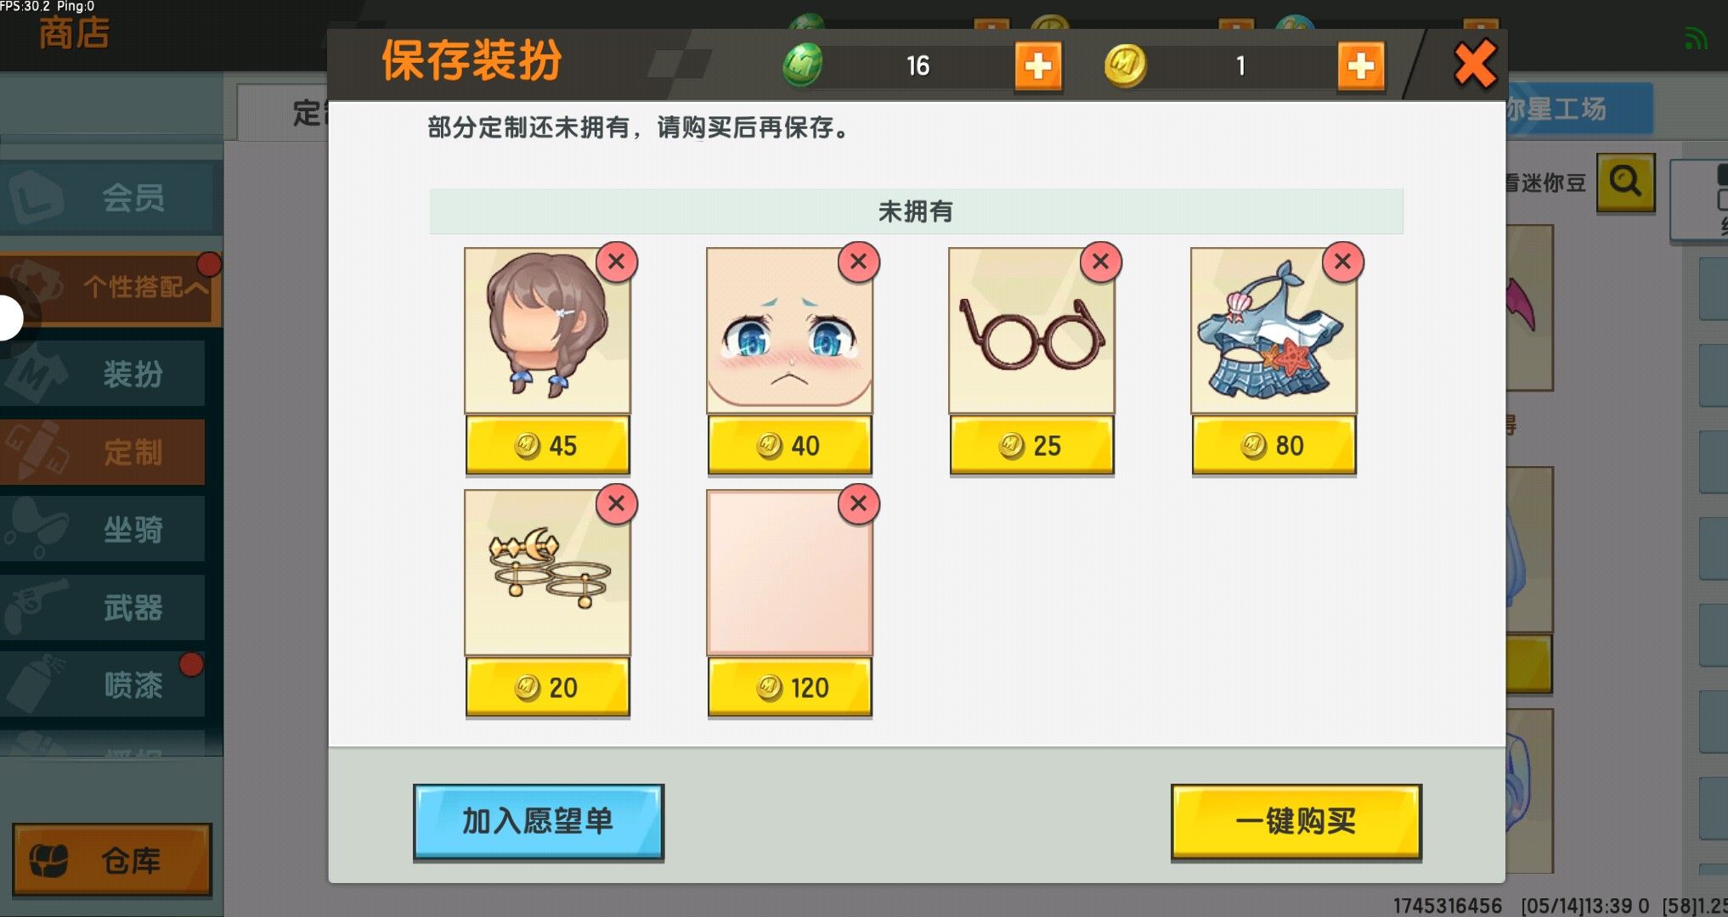
Task: Buy the glasses for 25 coins
Action: click(x=1032, y=445)
